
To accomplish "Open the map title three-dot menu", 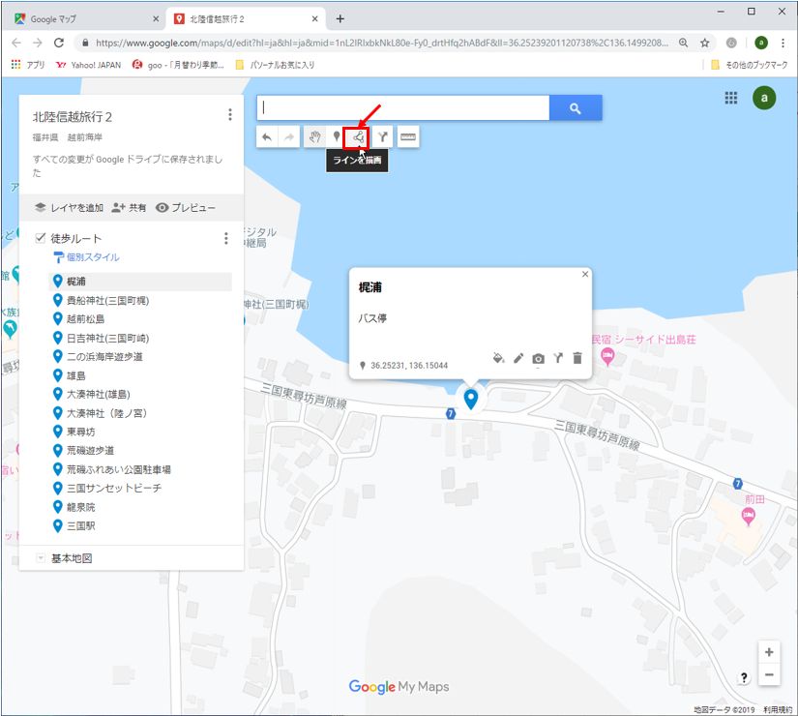I will pyautogui.click(x=229, y=115).
